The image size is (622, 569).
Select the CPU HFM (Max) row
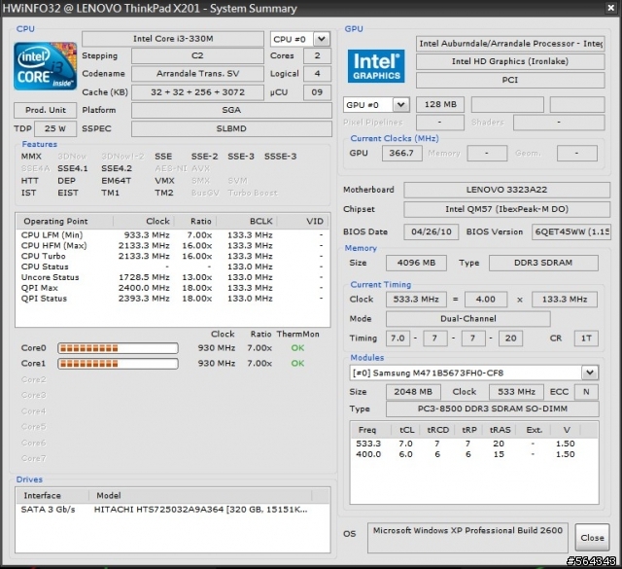pos(173,246)
